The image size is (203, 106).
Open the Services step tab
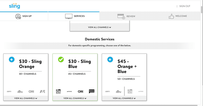click(74, 16)
